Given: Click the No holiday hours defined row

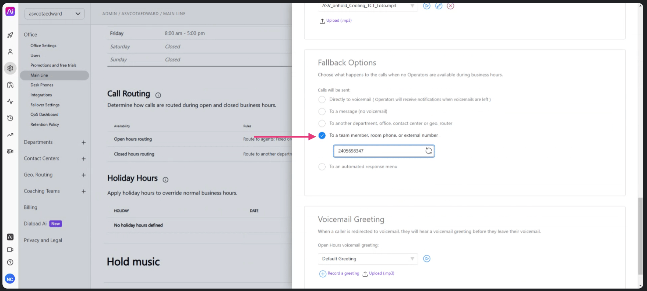Looking at the screenshot, I should [199, 225].
